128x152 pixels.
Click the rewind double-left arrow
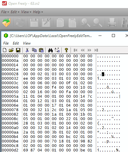(x=82, y=50)
